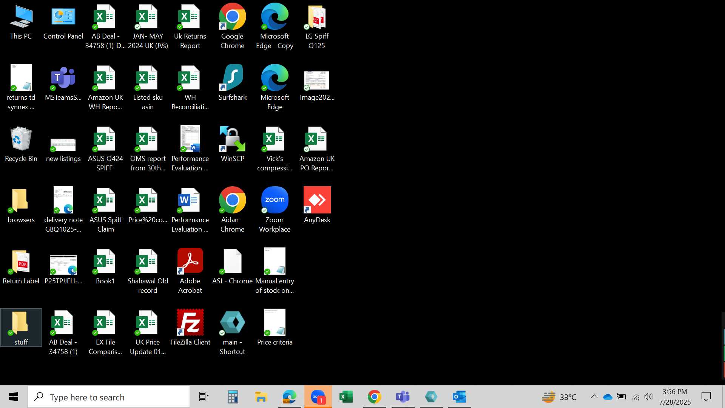Select the OMS report from 30th file
Image resolution: width=725 pixels, height=408 pixels.
tap(148, 149)
